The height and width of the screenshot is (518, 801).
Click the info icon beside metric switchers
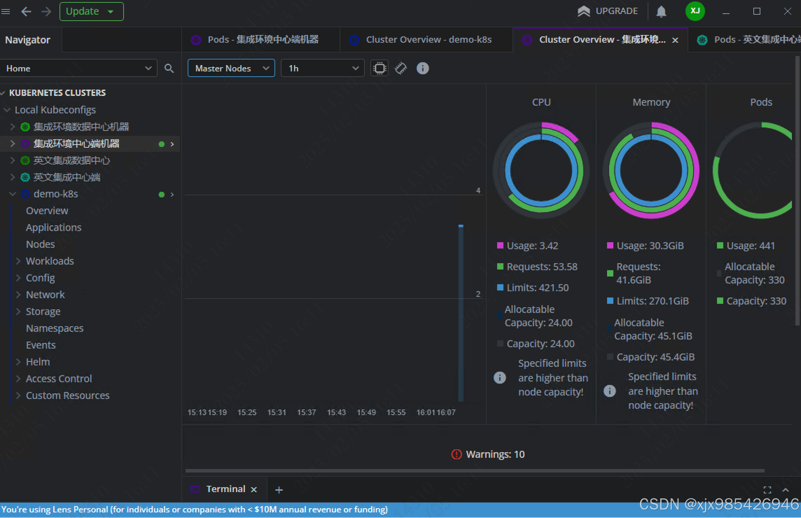pos(423,68)
